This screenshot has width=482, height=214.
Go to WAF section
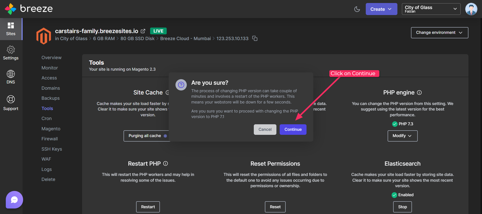coord(46,159)
